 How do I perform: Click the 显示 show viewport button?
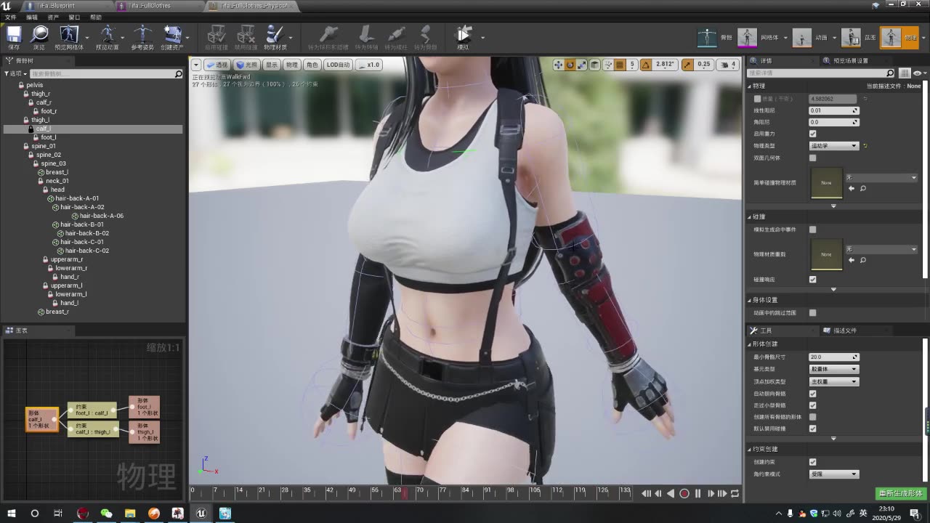[x=271, y=65]
